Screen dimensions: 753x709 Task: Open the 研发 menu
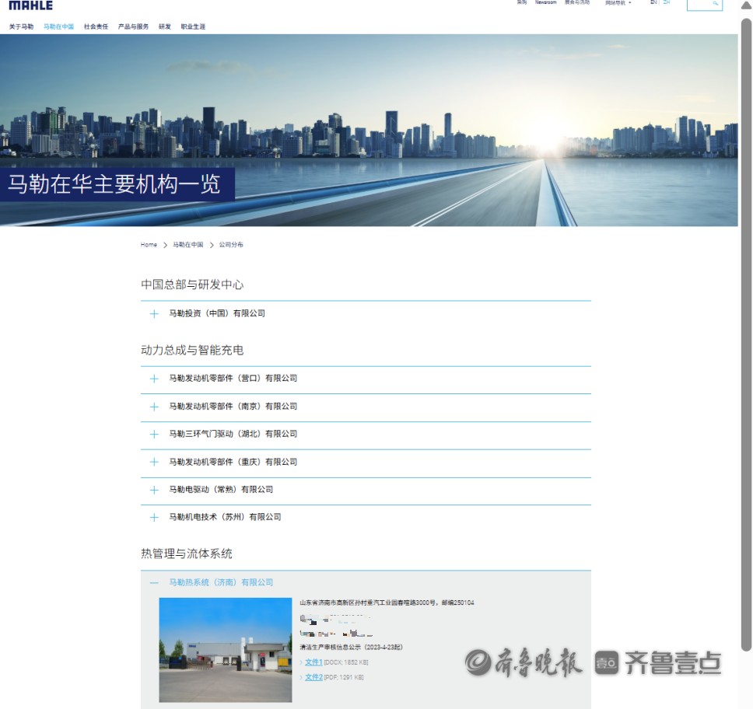coord(165,26)
